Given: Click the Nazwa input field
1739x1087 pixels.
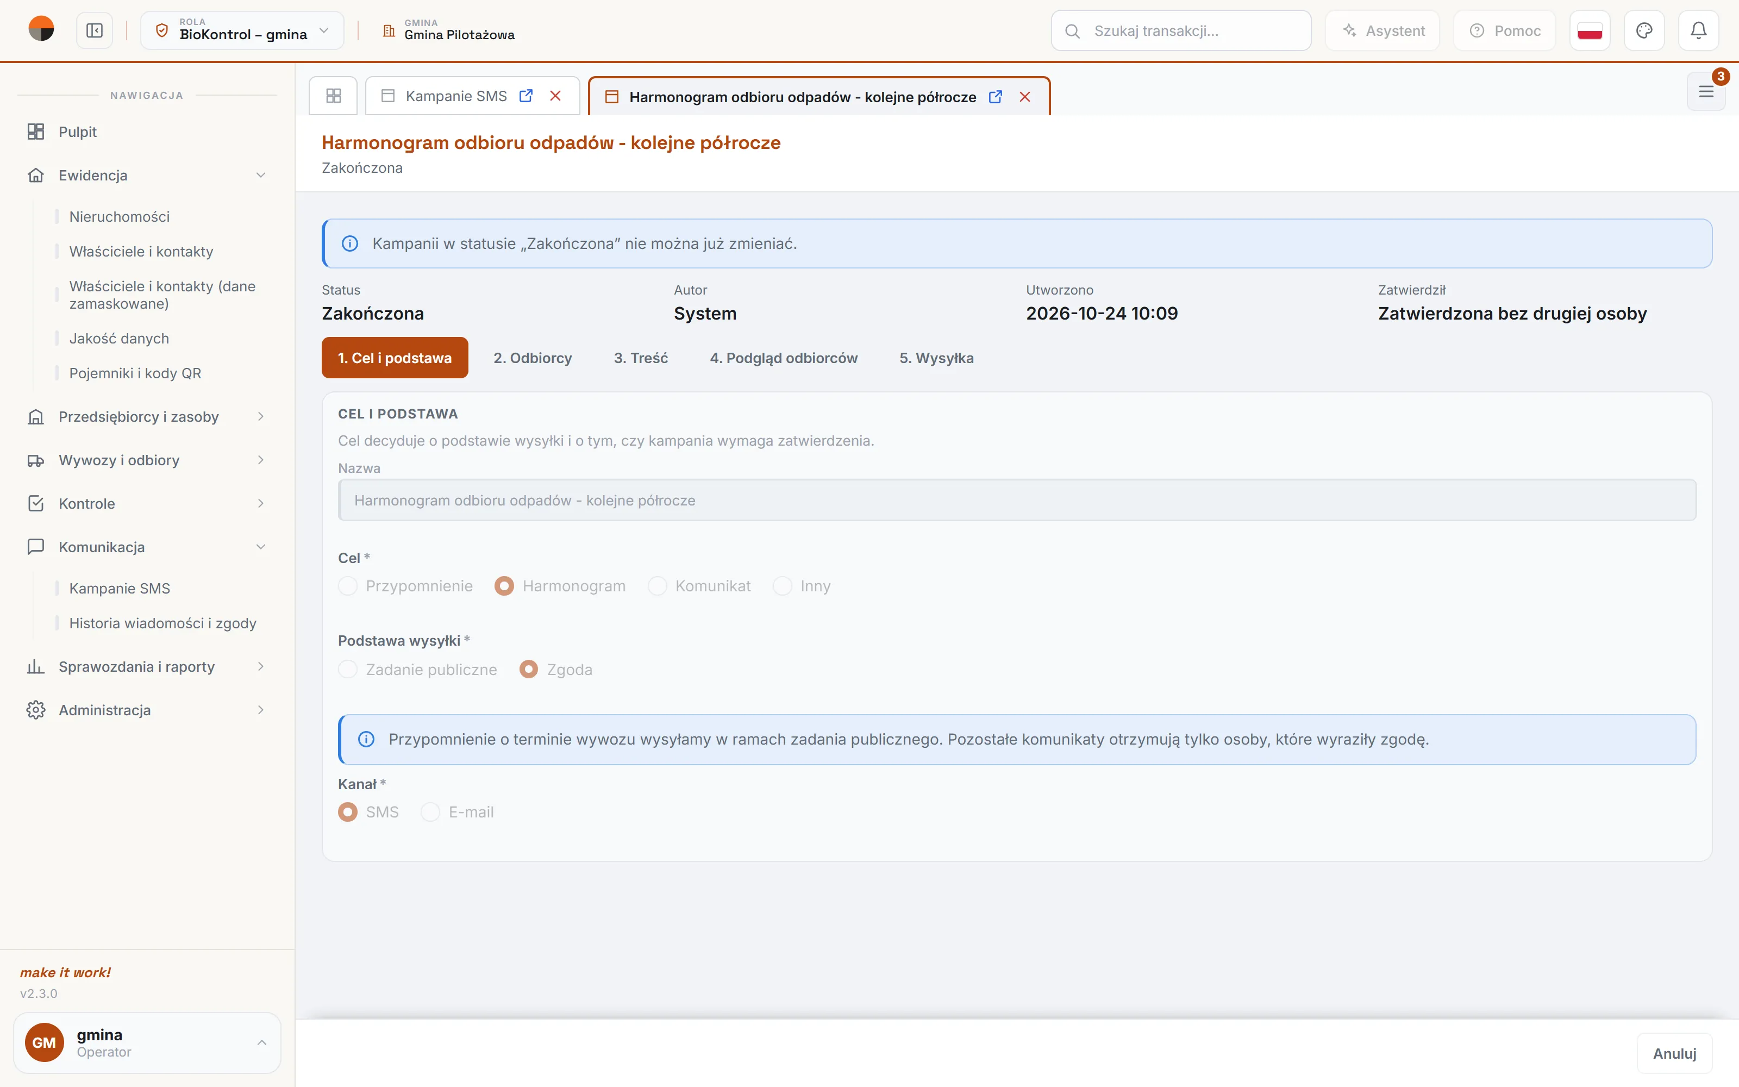Looking at the screenshot, I should pos(1017,499).
